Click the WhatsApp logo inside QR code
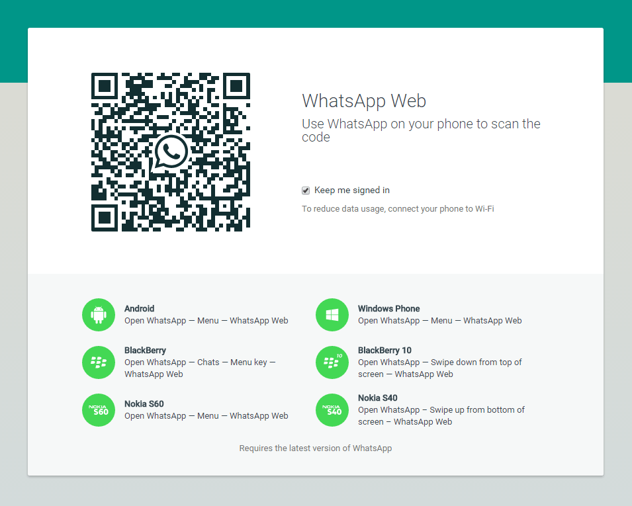632x506 pixels. tap(171, 153)
